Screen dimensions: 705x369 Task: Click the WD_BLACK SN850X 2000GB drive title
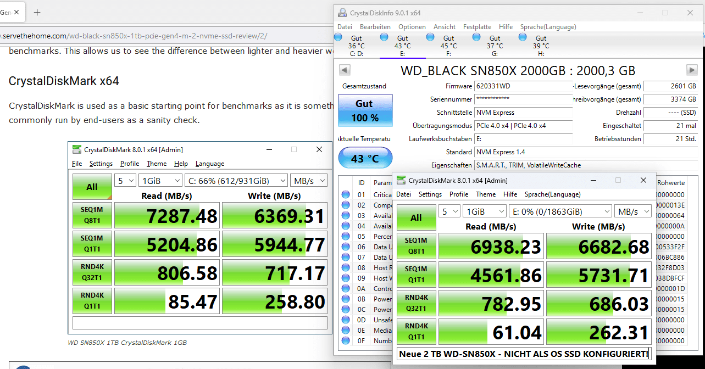(x=518, y=70)
